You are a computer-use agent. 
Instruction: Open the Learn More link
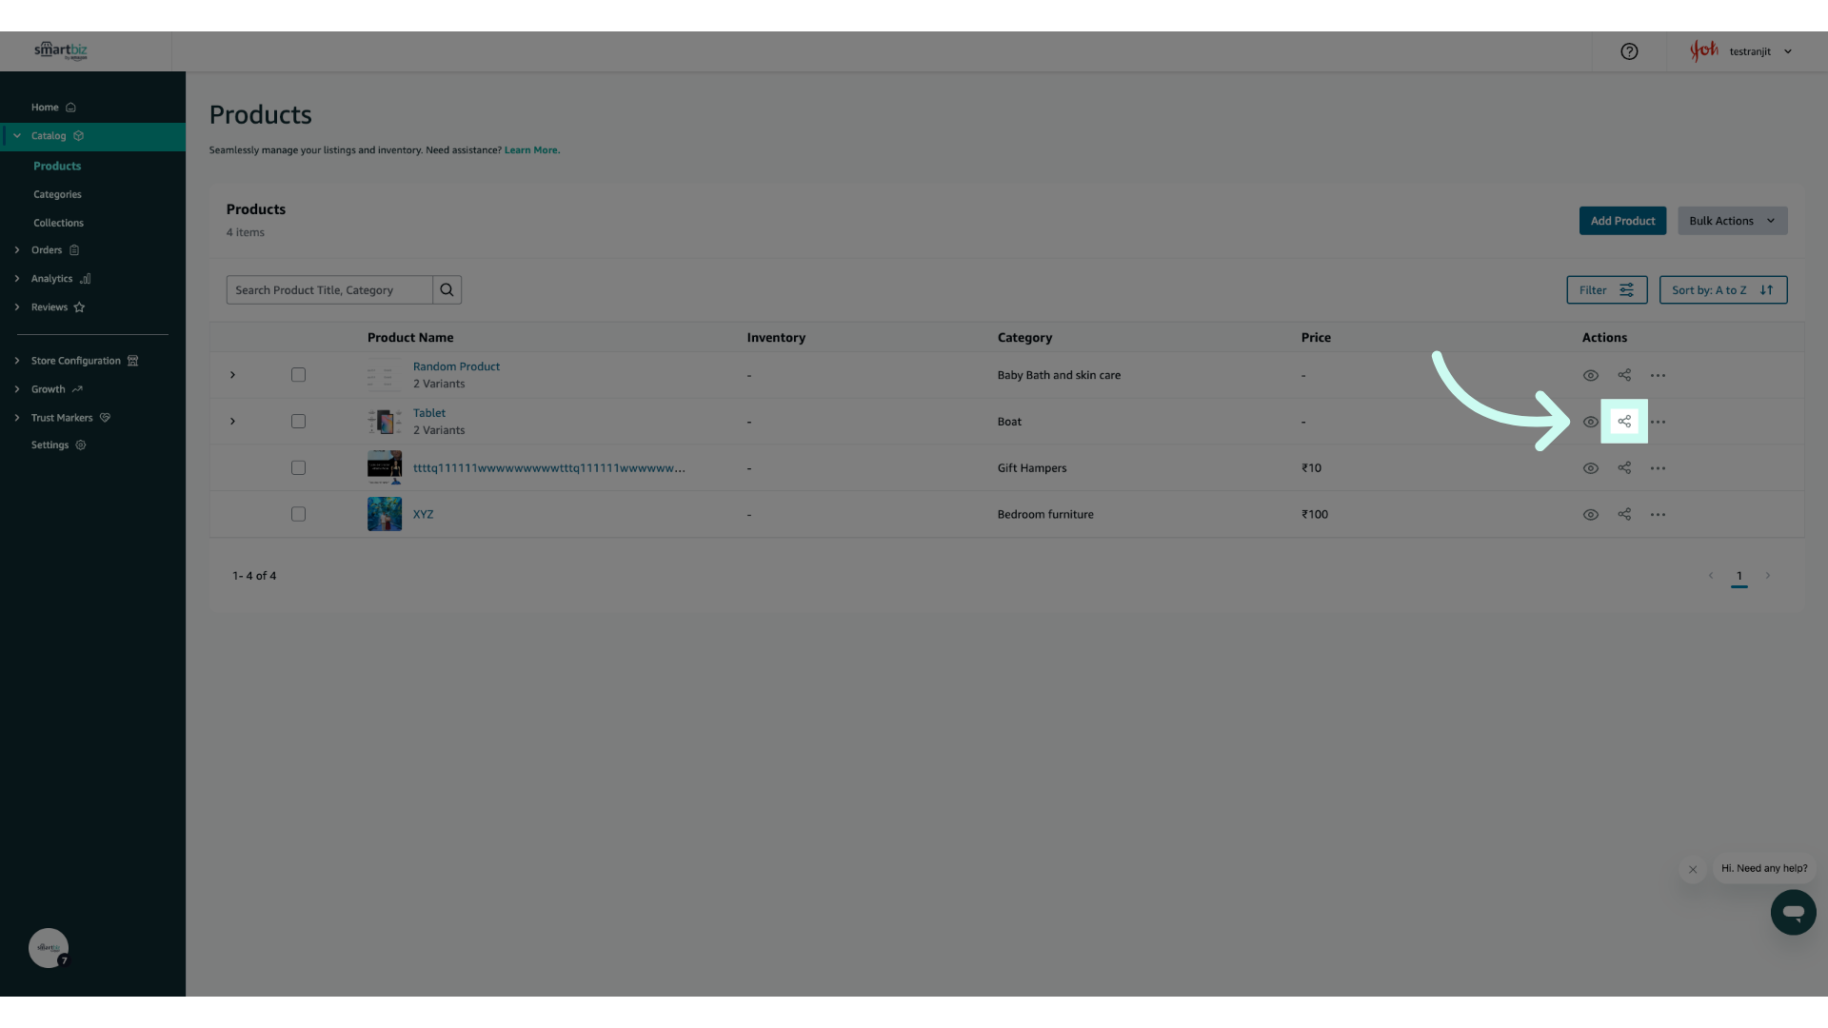pyautogui.click(x=531, y=150)
